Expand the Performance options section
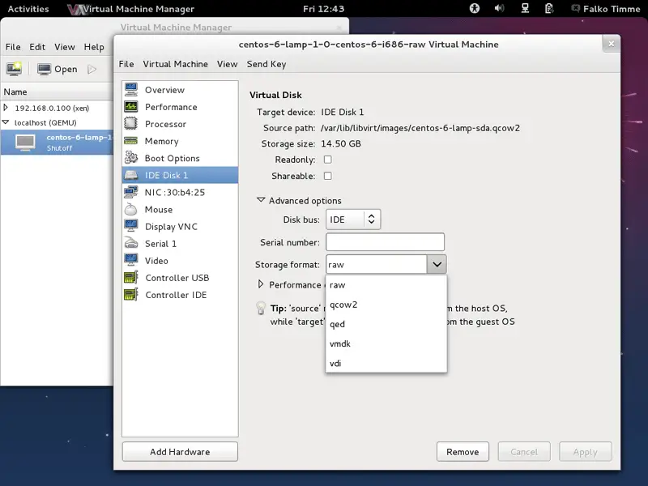 pos(260,284)
